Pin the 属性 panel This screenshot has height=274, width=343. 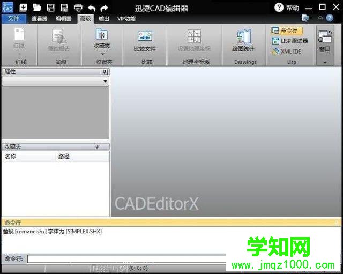[105, 72]
